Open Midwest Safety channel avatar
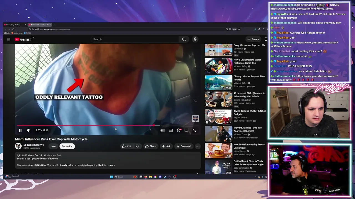 [18, 146]
